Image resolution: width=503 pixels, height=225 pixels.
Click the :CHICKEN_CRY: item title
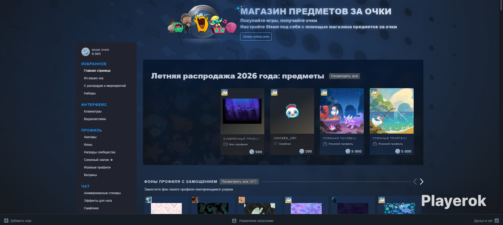(x=285, y=138)
